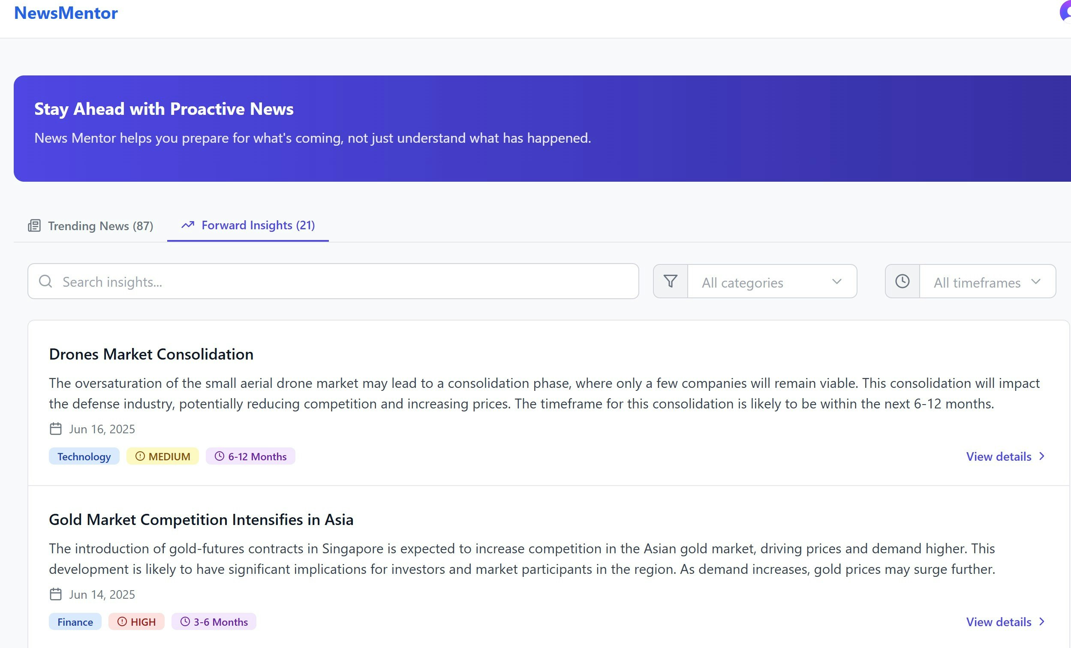Click the calendar icon next to Jun 14, 2025
1071x648 pixels.
pos(56,594)
